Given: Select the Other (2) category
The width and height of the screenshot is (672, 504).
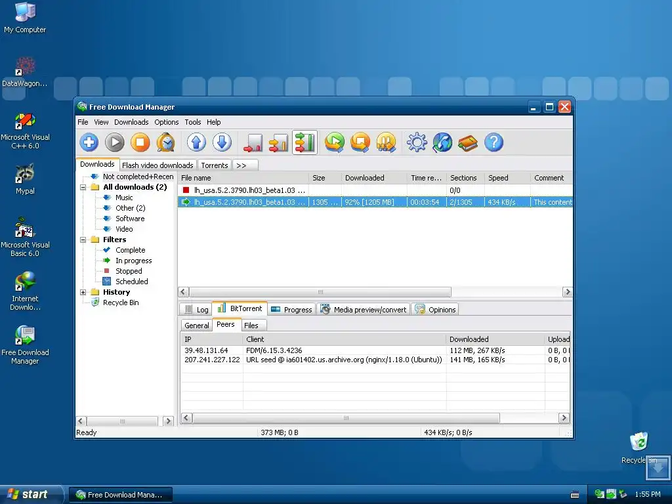Looking at the screenshot, I should pyautogui.click(x=131, y=208).
